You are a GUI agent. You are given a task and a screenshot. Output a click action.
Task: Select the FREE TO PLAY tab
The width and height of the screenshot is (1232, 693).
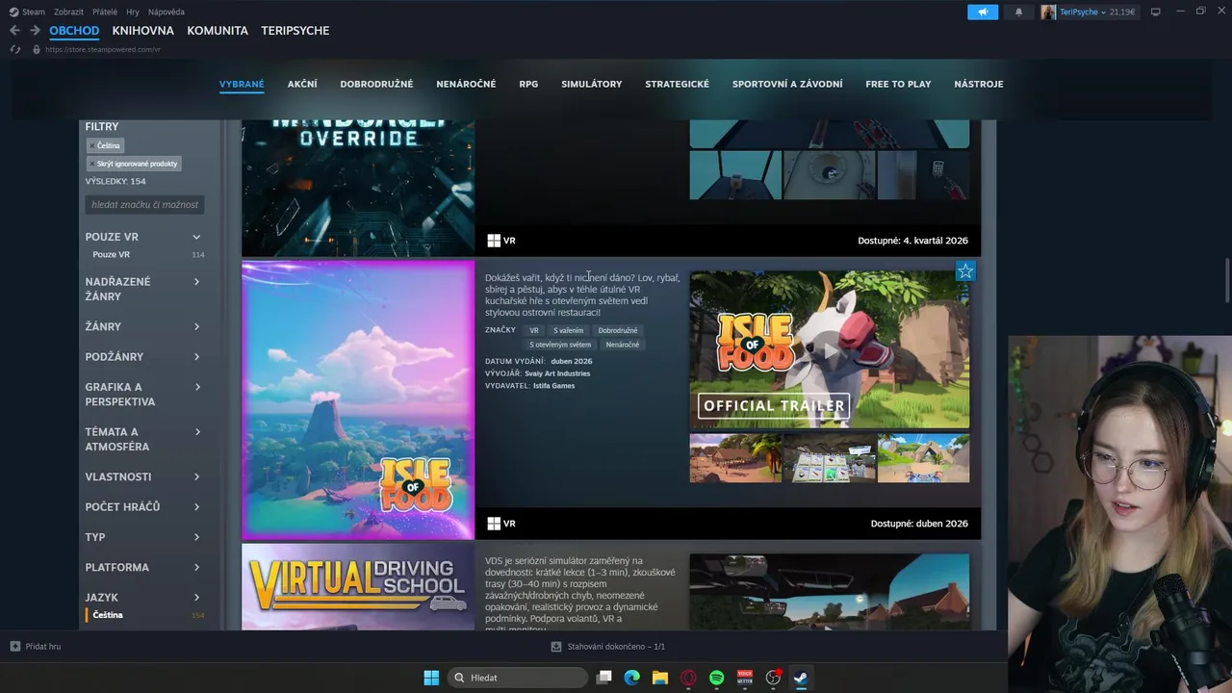(898, 84)
